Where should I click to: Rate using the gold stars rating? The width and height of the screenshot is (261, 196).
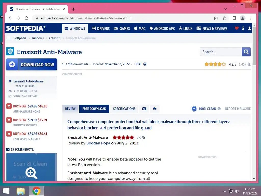tap(215, 64)
